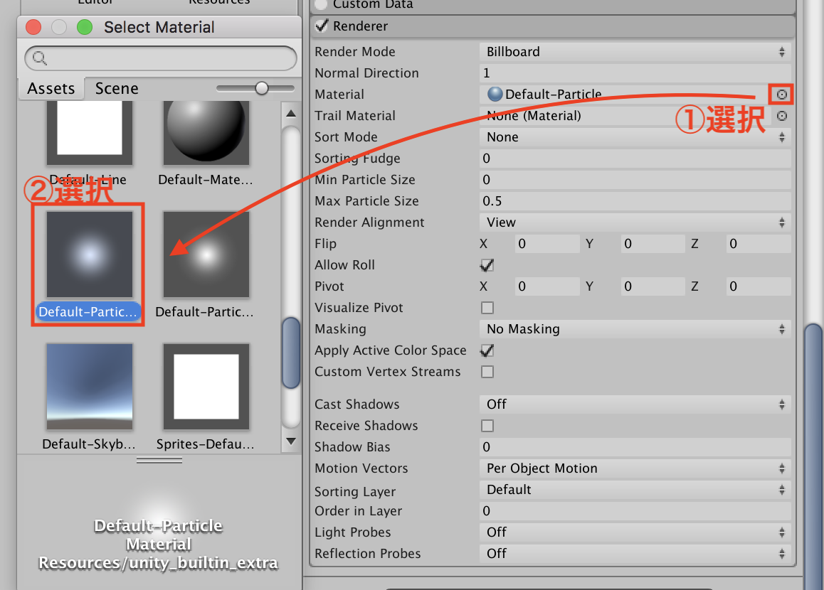Screen dimensions: 824x590
Task: Toggle the Renderer module checkbox
Action: point(322,26)
